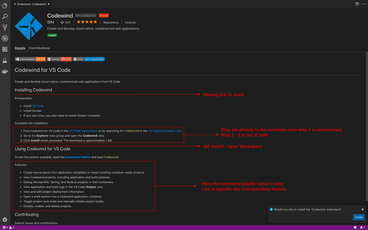This screenshot has width=368, height=230.
Task: Split the editor with the layout icon
Action: coord(357,4)
